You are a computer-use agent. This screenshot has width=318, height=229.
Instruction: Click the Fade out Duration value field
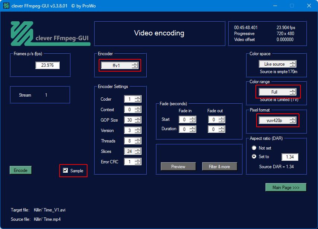point(216,129)
